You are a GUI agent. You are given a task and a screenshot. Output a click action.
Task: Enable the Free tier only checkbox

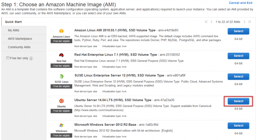click(x=8, y=58)
